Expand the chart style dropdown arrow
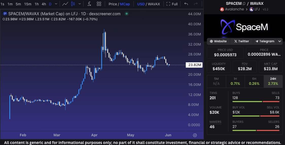Screen dimensions: 285x145 coord(80,4)
